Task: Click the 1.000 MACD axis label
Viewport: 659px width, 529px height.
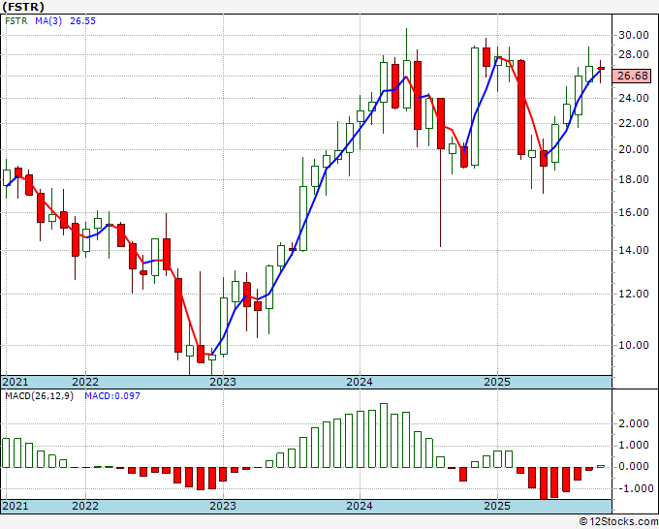Action: coord(634,446)
